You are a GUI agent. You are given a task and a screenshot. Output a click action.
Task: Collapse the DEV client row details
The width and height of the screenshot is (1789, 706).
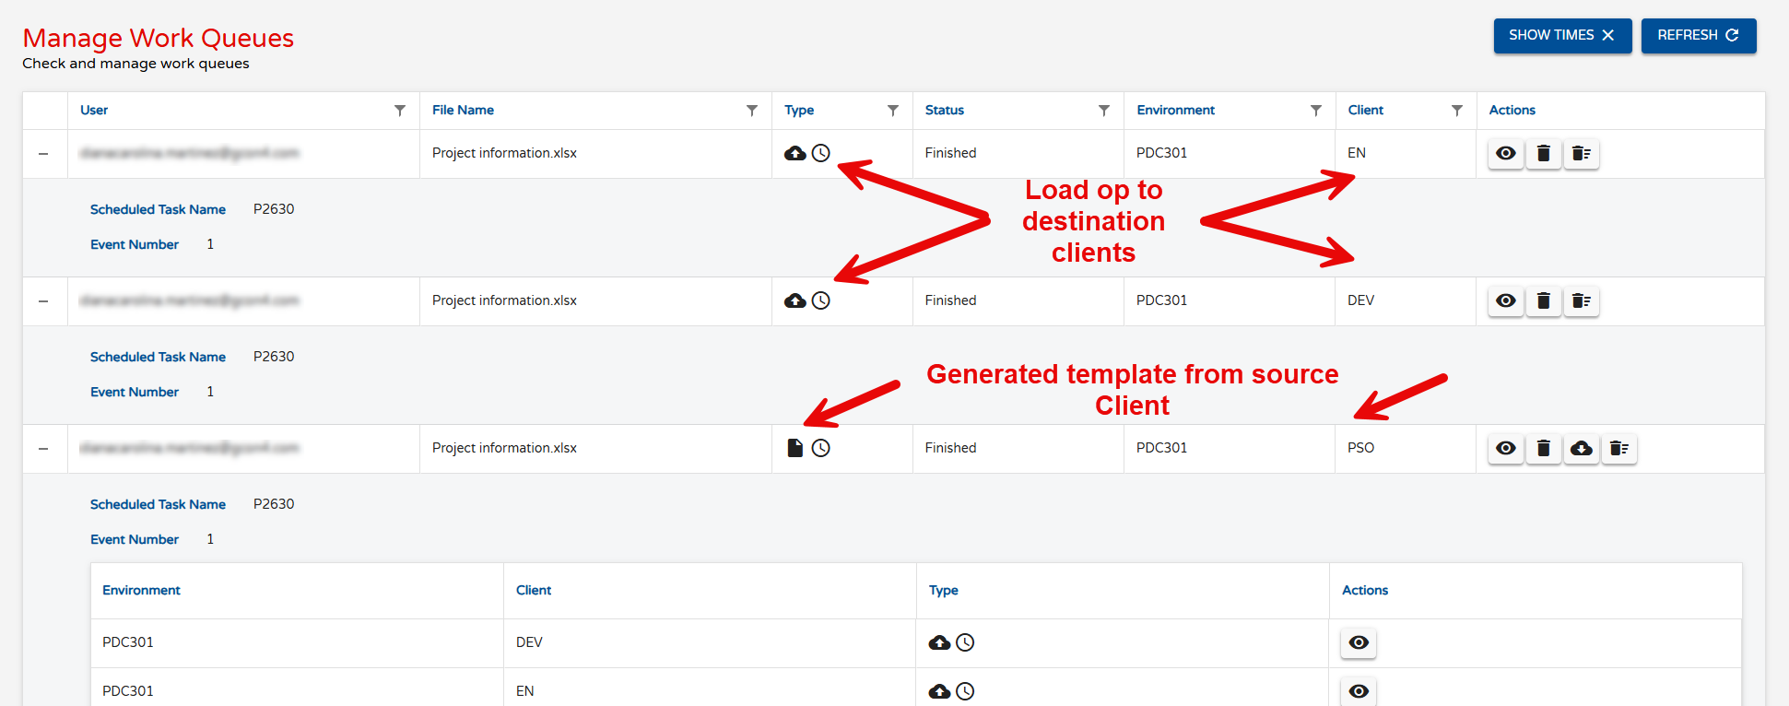[43, 301]
